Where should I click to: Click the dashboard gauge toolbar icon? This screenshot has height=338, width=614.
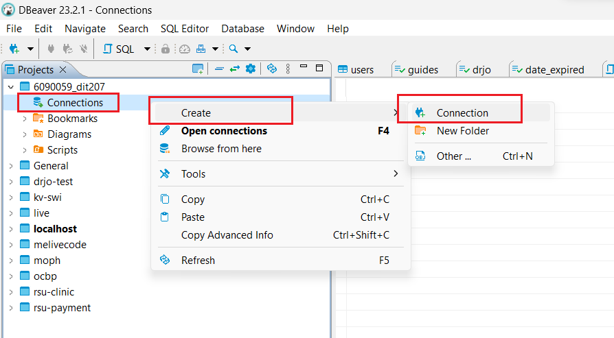pos(185,49)
